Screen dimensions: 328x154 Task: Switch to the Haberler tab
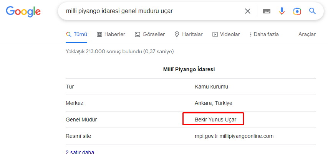[x=111, y=34]
